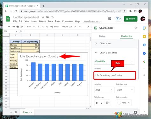Close the Chart editor panel
The height and width of the screenshot is (119, 151).
point(136,28)
